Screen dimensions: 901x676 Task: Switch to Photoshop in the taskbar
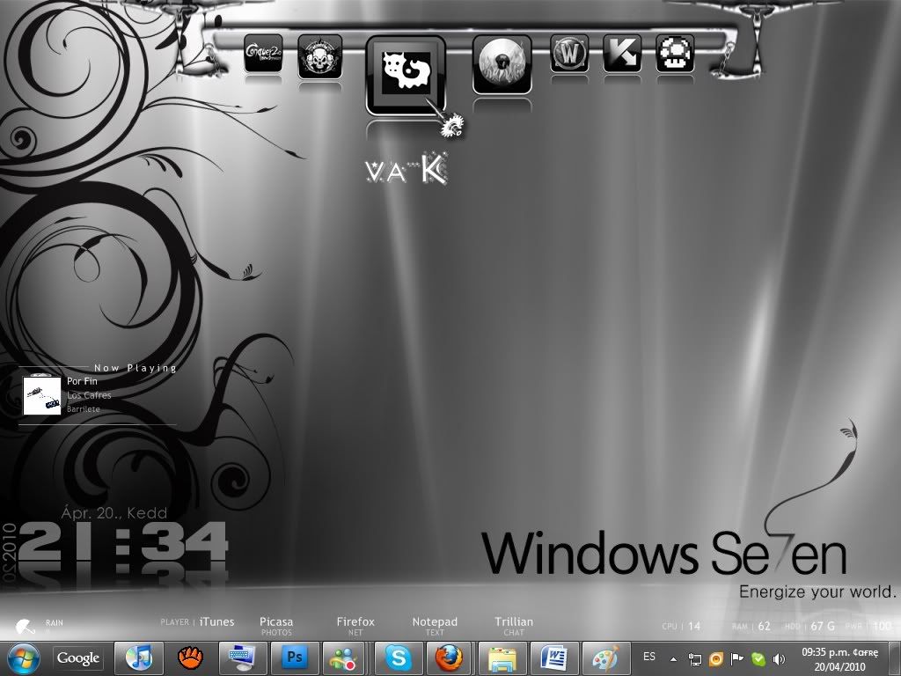(x=295, y=658)
